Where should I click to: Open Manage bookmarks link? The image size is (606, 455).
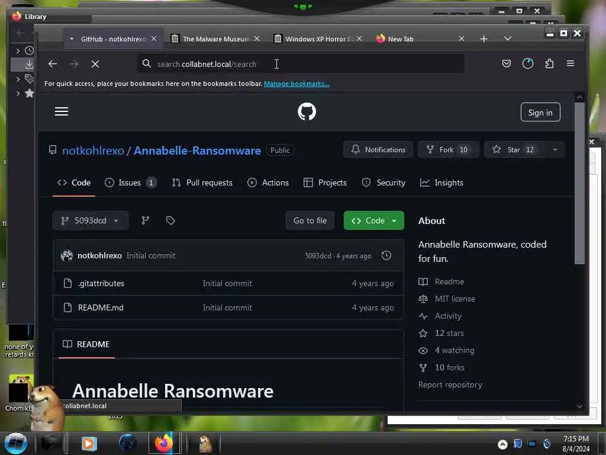pyautogui.click(x=296, y=84)
